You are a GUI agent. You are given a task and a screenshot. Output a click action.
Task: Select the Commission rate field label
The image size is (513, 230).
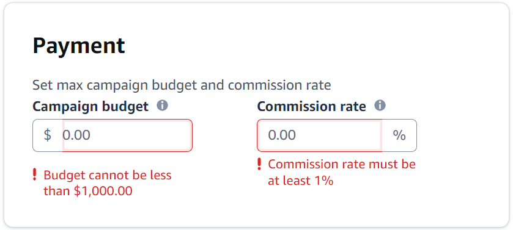311,106
